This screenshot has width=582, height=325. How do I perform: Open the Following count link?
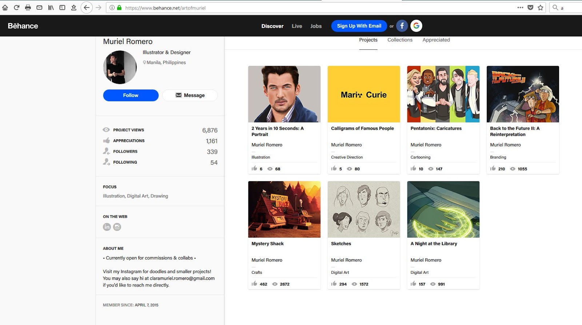[x=214, y=162]
